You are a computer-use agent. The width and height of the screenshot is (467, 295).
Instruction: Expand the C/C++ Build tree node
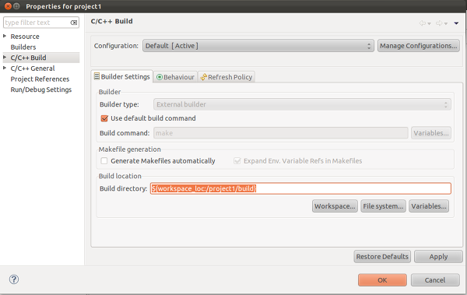[5, 58]
